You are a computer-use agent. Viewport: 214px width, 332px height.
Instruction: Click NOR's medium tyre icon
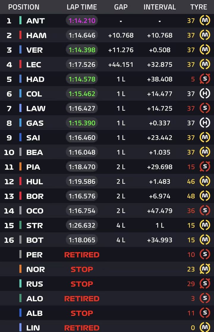pos(205,269)
